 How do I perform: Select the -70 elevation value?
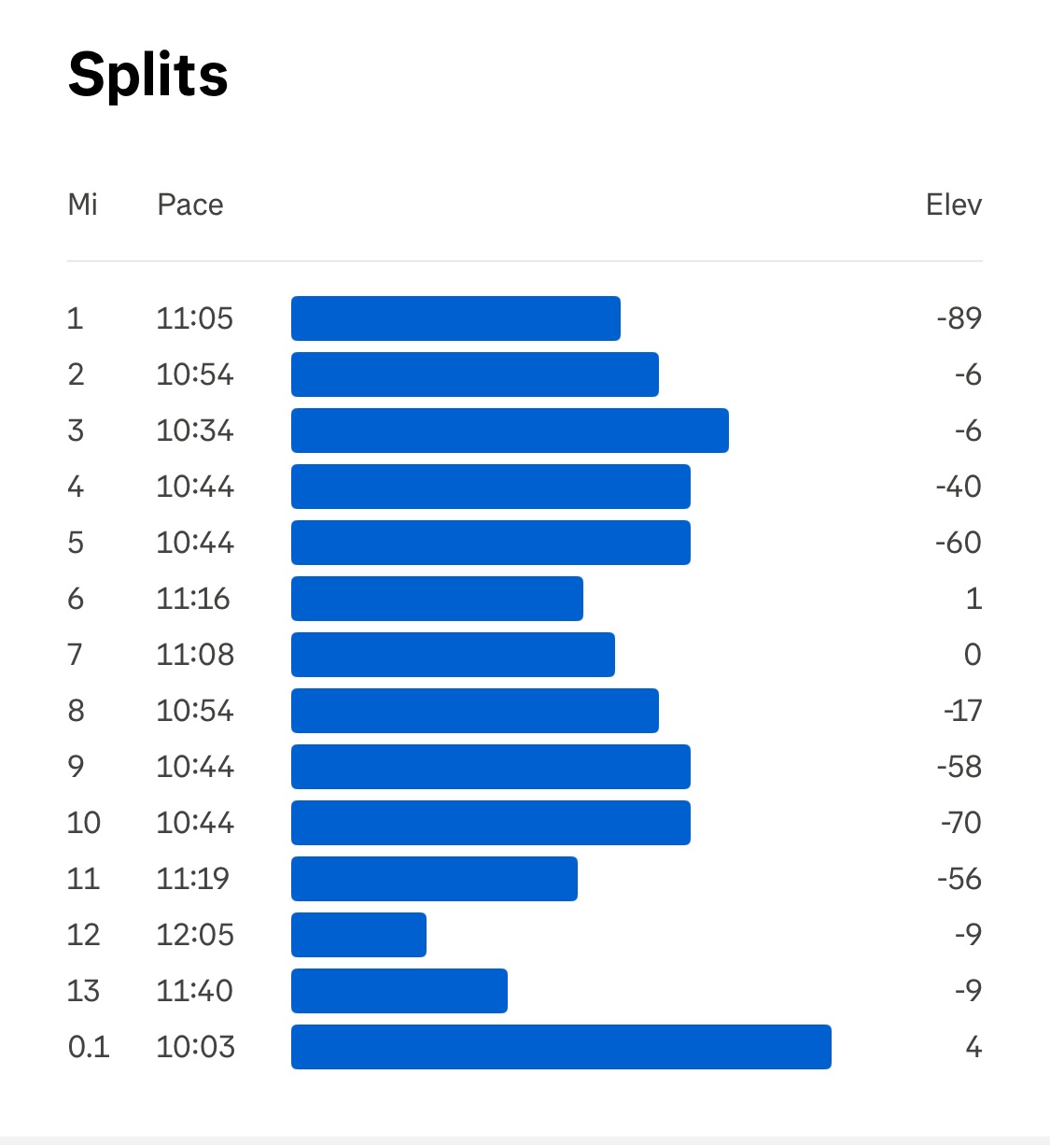click(x=960, y=823)
